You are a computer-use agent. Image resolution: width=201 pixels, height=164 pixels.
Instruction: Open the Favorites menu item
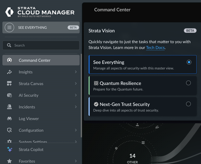(x=27, y=161)
